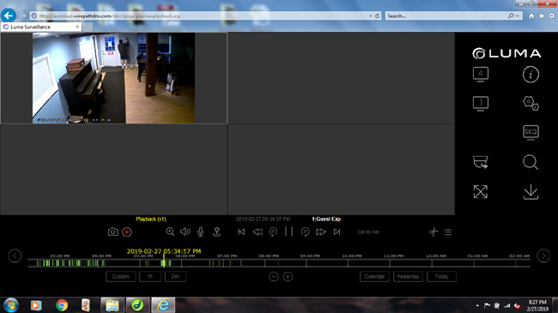Viewport: 558px width, 313px height.
Task: Advance timeline with the right arrow
Action: pyautogui.click(x=543, y=256)
